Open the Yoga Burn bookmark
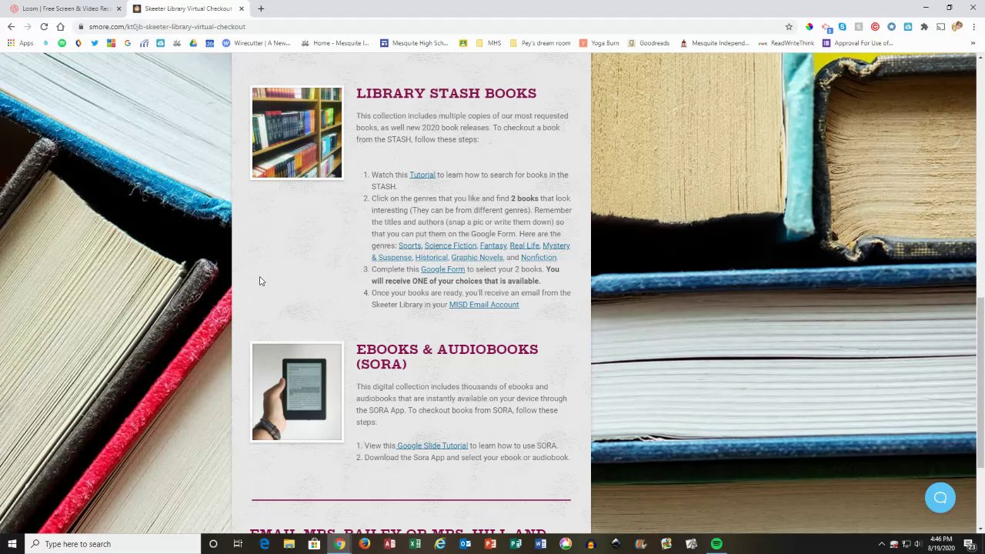 (599, 43)
